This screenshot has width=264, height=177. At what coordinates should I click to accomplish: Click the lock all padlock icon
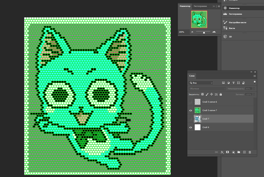[221, 94]
